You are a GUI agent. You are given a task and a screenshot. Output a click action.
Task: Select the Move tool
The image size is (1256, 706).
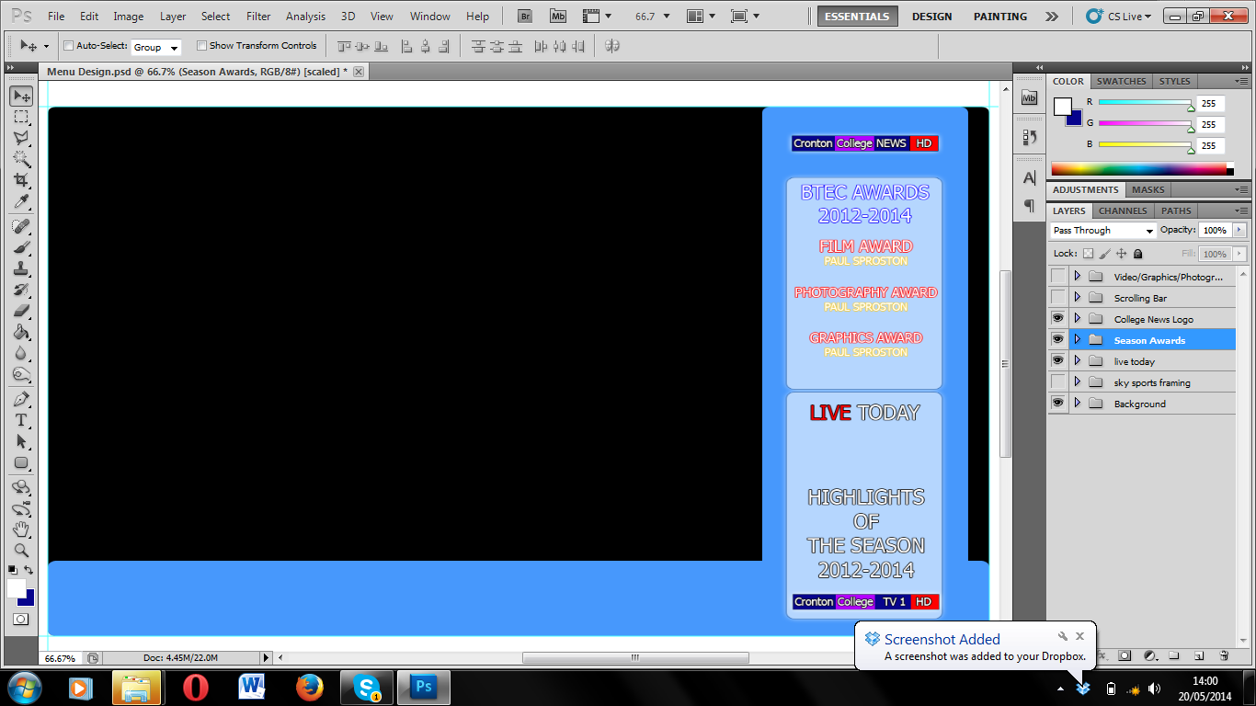(20, 95)
